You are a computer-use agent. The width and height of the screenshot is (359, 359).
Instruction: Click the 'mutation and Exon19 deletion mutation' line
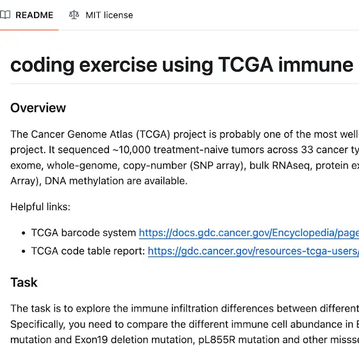pyautogui.click(x=185, y=340)
